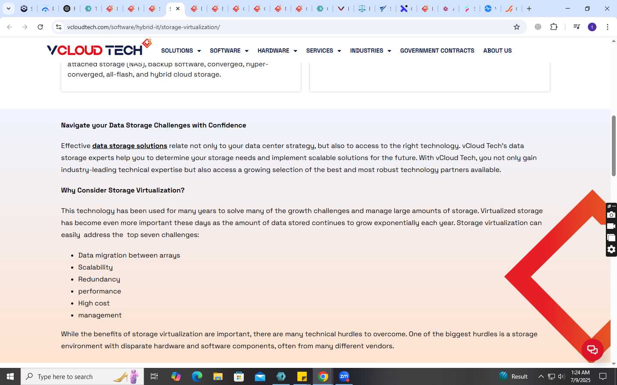The height and width of the screenshot is (385, 617).
Task: Reload the current page
Action: (x=40, y=27)
